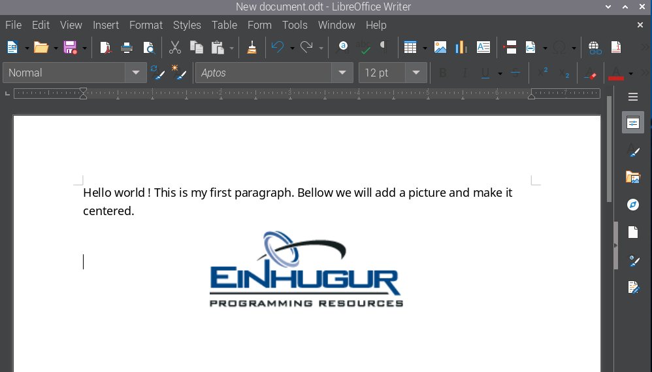Screen dimensions: 652x372
Task: Insert a special character (omega icon)
Action: coord(560,48)
